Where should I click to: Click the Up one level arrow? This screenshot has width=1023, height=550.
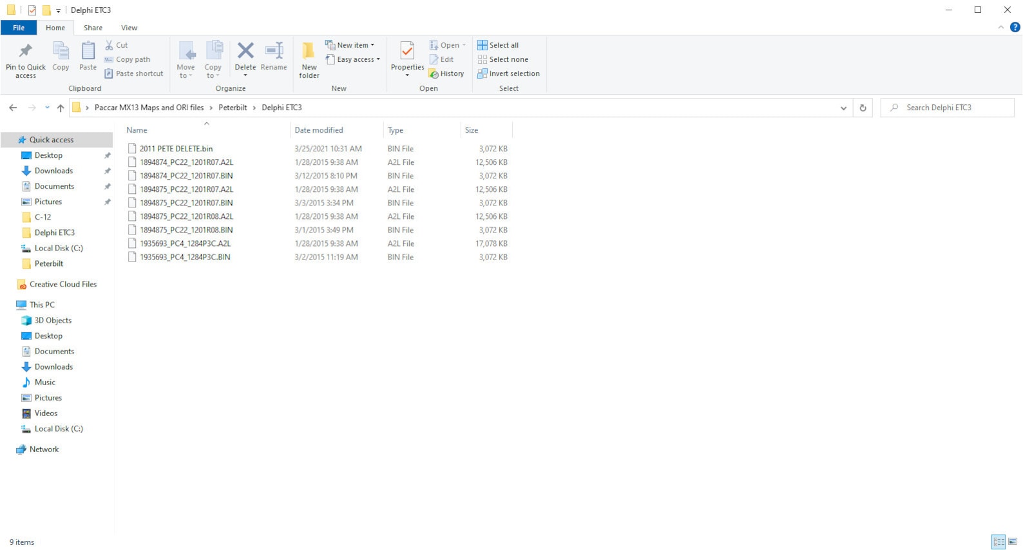pyautogui.click(x=61, y=108)
